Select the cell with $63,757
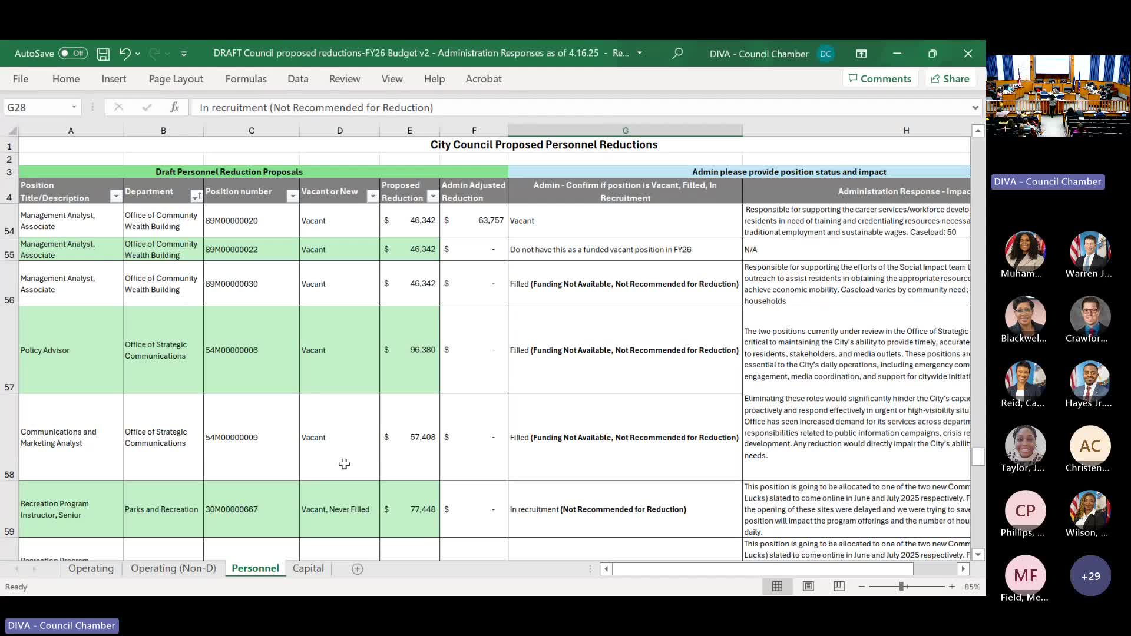 (474, 220)
